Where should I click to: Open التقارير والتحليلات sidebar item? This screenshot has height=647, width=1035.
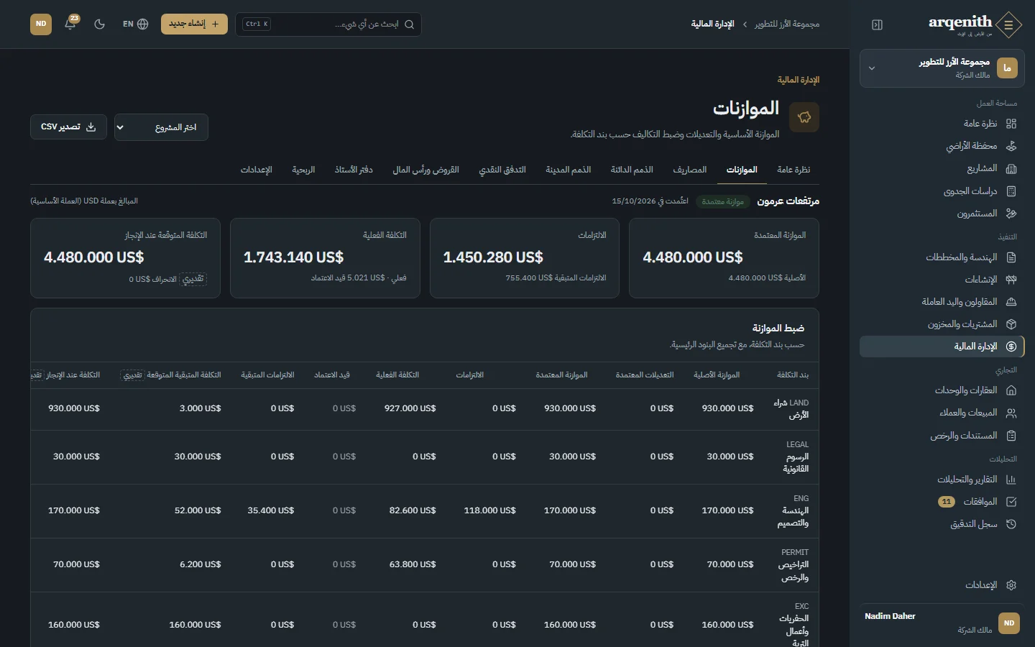942,479
